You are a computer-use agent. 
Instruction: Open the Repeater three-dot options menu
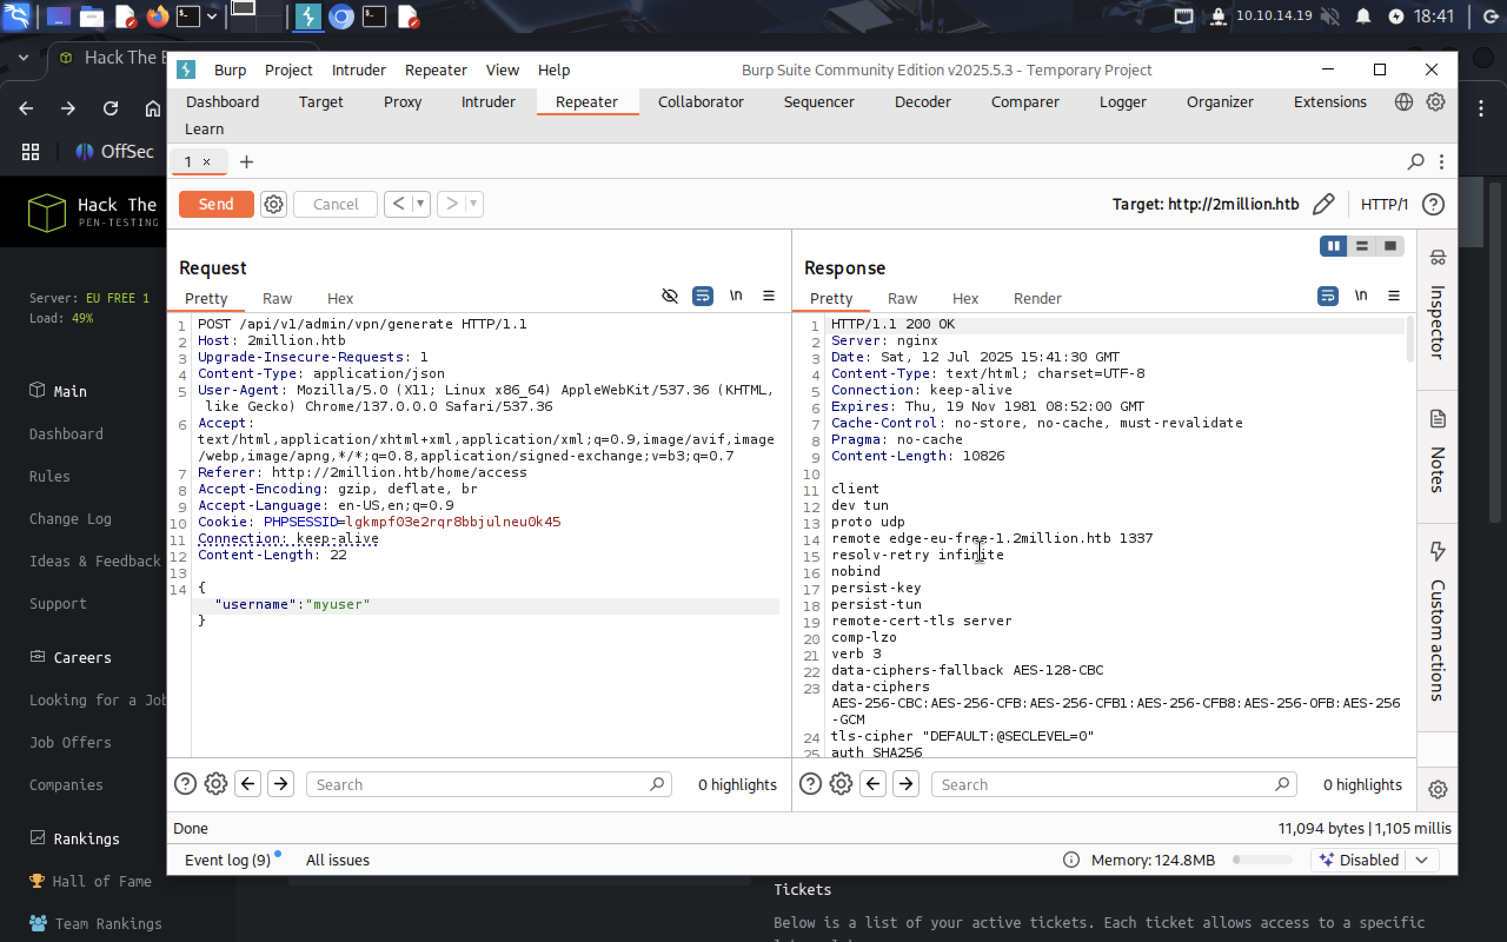pos(1442,162)
